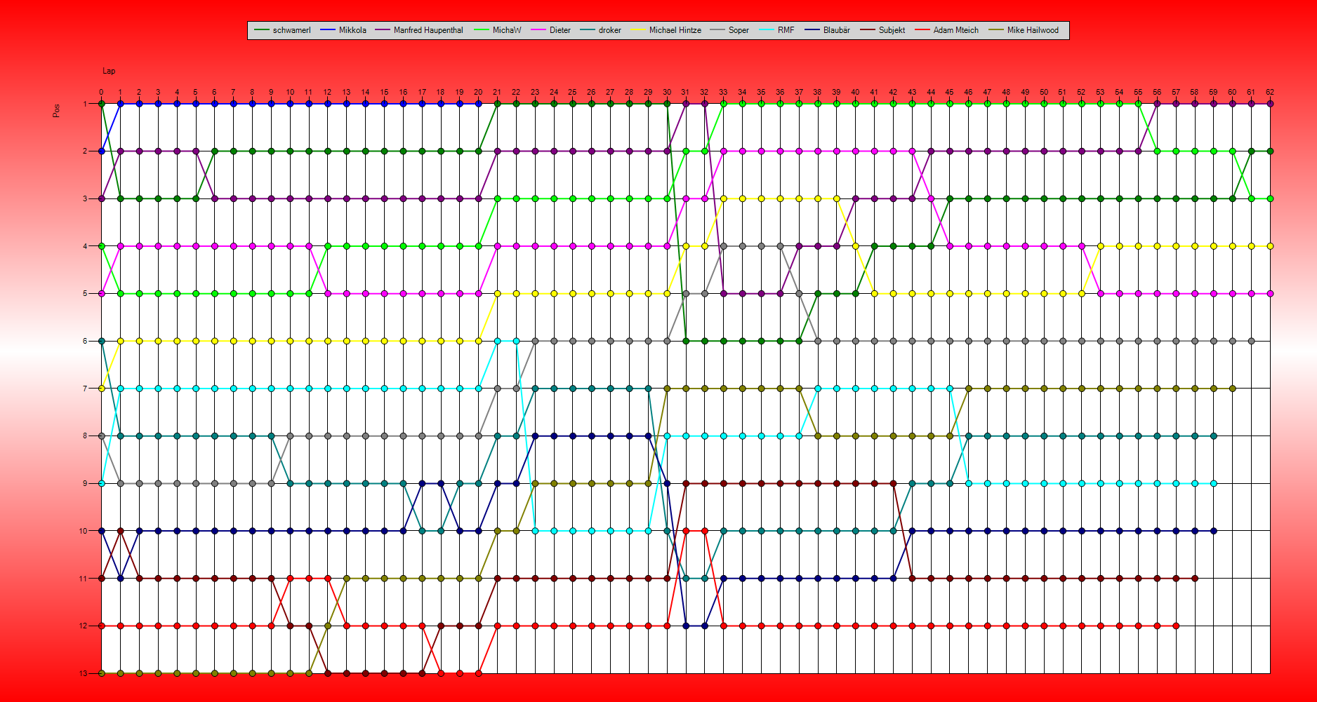Click the MichaW light green legend line
Viewport: 1317px width, 702px height.
pyautogui.click(x=482, y=30)
